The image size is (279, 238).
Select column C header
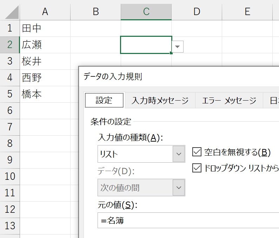[146, 12]
